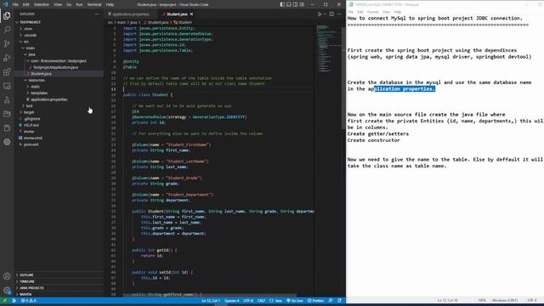
Task: Switch to application.properties editor tab
Action: [x=130, y=14]
